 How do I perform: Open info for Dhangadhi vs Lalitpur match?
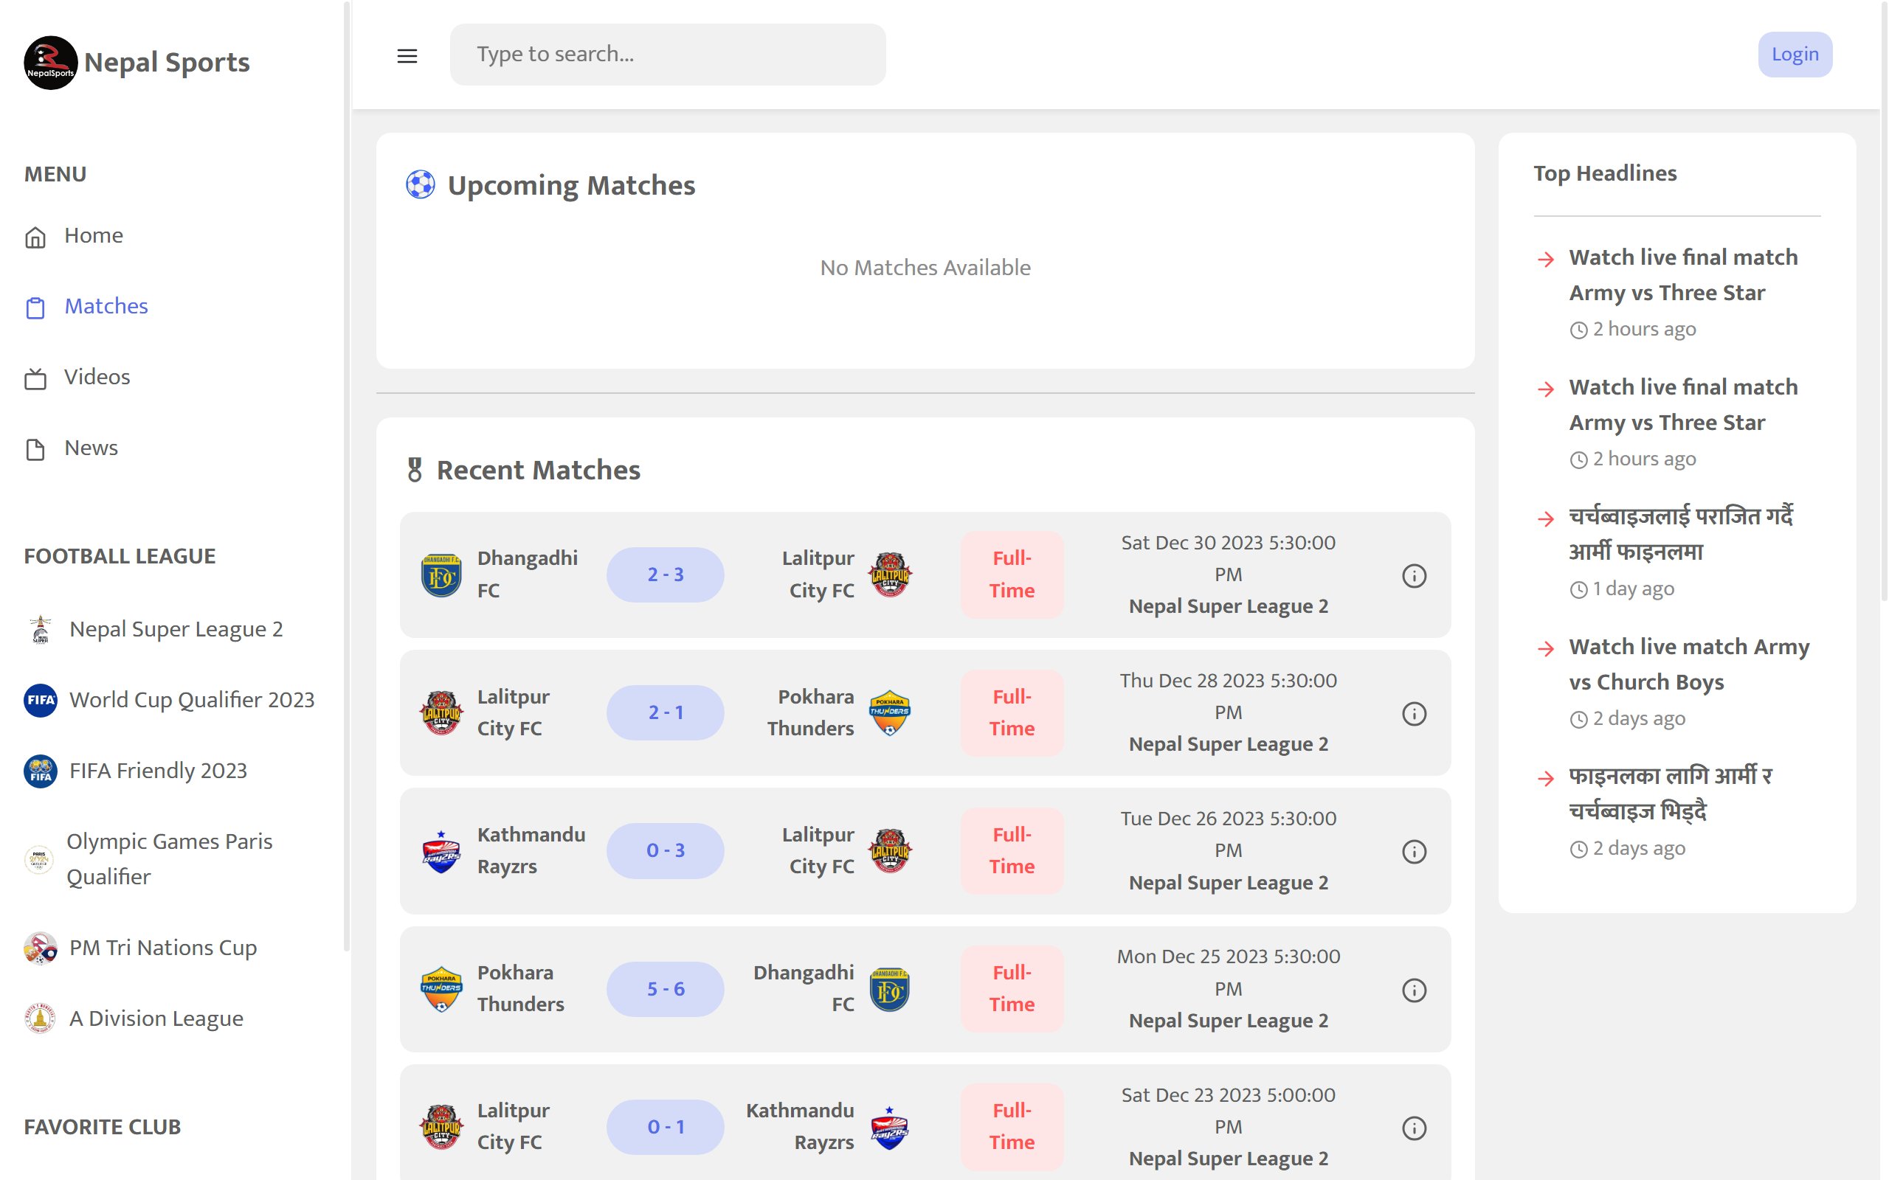pos(1414,576)
